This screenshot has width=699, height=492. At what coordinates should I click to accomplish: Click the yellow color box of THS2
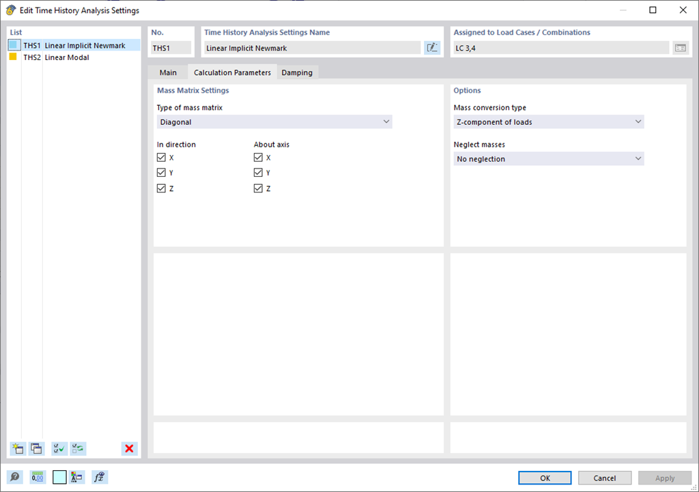point(13,57)
